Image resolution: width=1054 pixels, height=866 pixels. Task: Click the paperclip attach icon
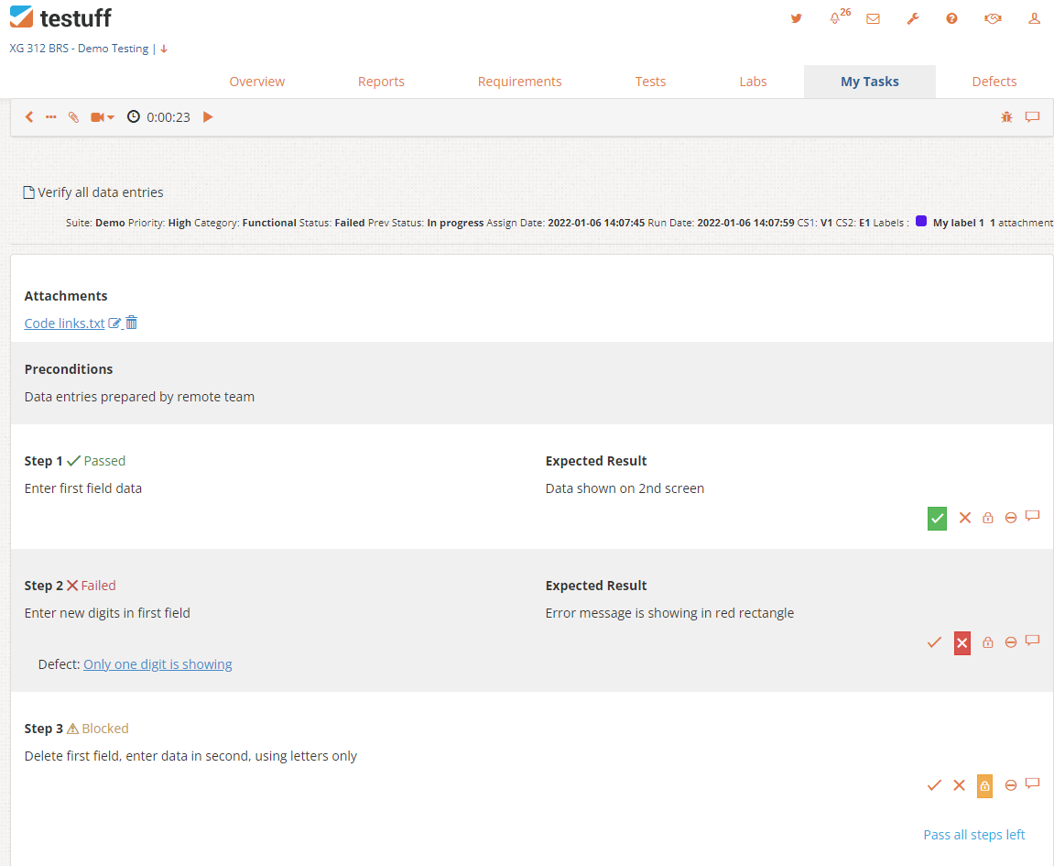point(73,117)
